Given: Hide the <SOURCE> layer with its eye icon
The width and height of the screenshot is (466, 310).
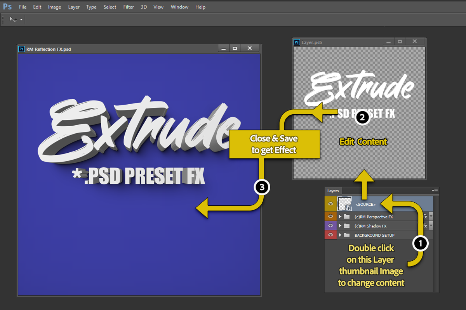Looking at the screenshot, I should (x=331, y=204).
